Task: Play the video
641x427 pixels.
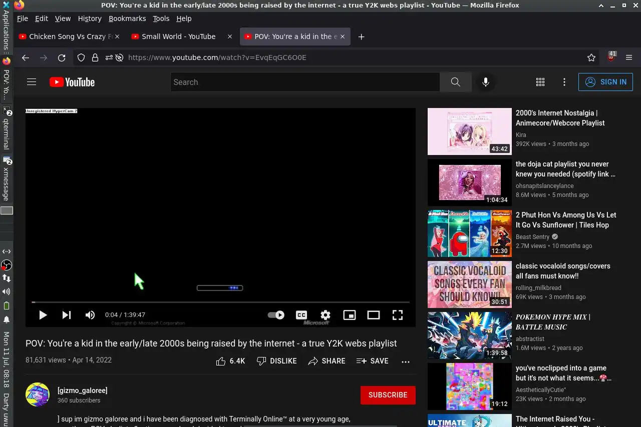Action: point(43,315)
